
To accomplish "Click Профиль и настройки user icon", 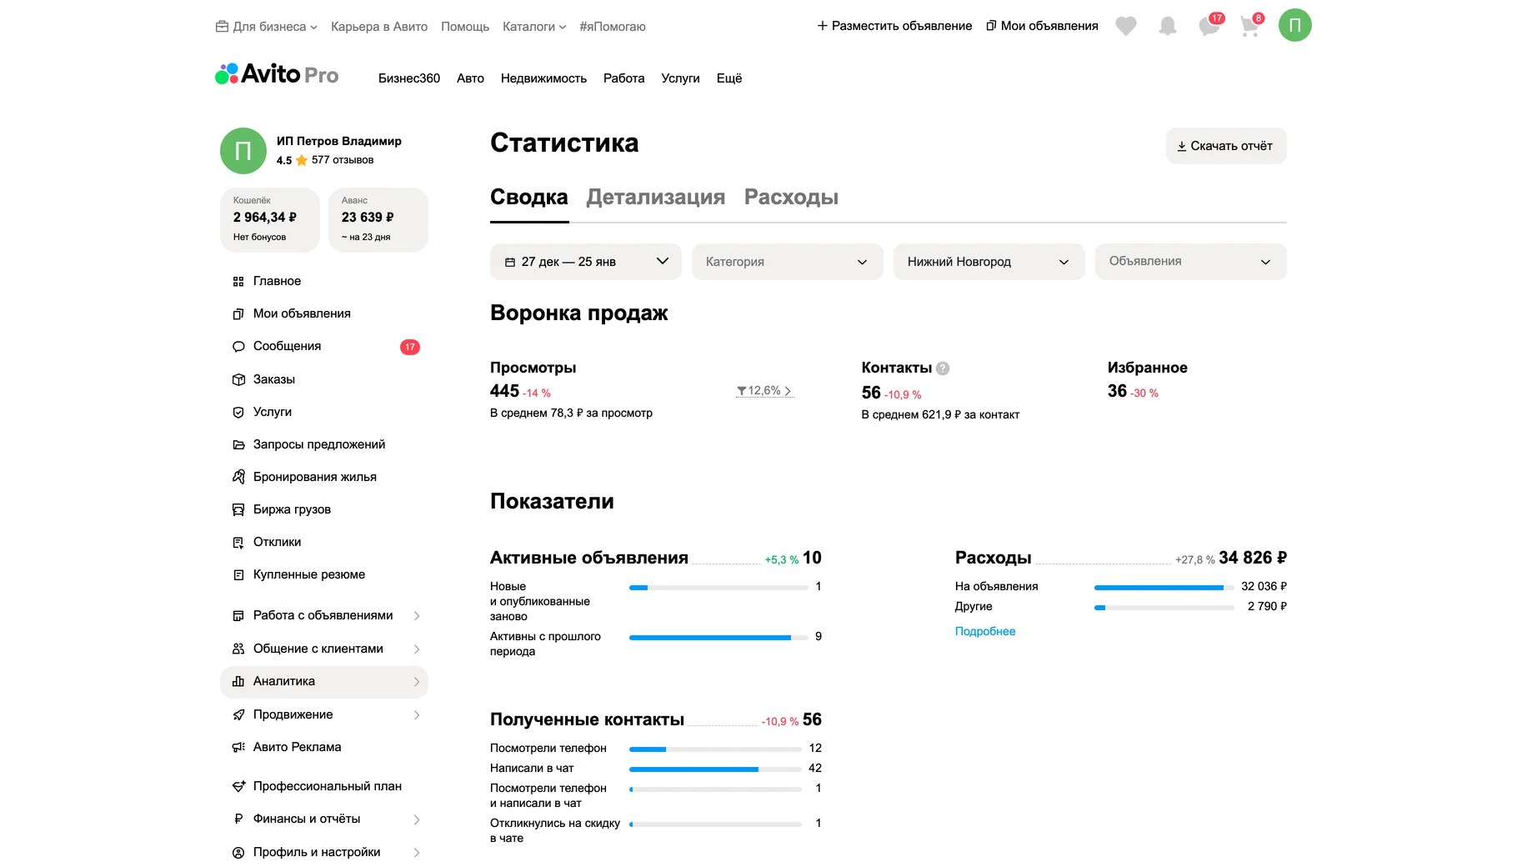I will click(238, 853).
